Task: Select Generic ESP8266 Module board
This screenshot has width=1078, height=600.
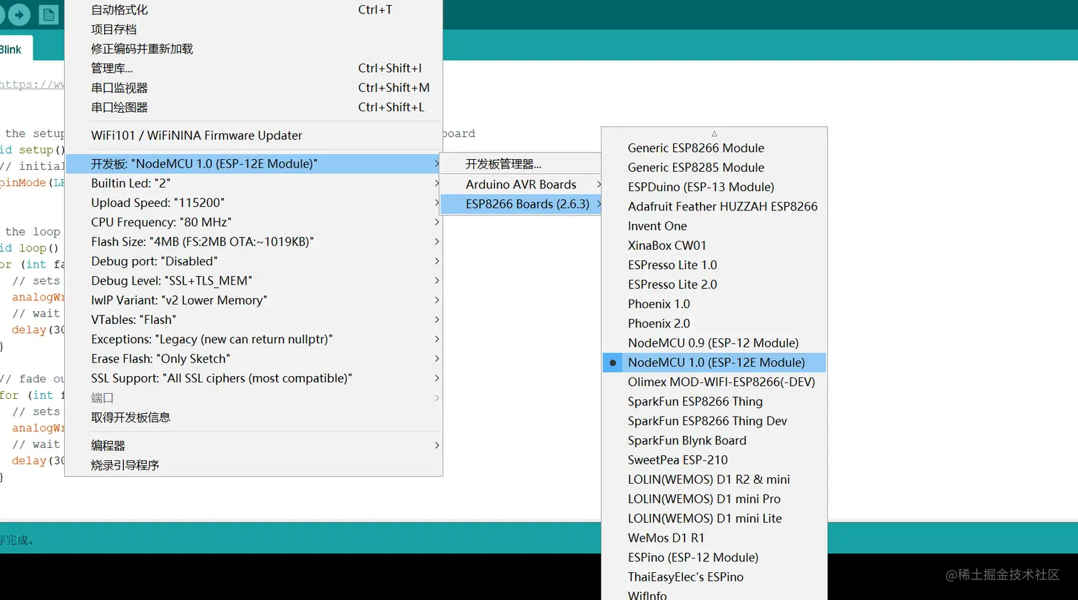Action: pos(714,148)
